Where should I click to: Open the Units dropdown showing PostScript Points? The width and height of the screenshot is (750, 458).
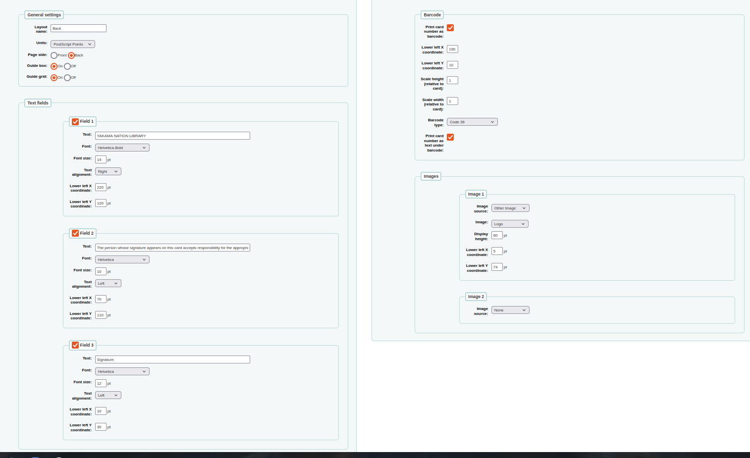pos(72,45)
